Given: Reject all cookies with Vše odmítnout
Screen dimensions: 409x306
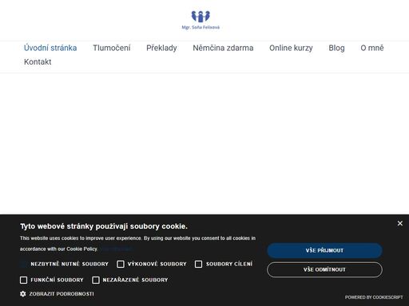Looking at the screenshot, I should pos(324,269).
